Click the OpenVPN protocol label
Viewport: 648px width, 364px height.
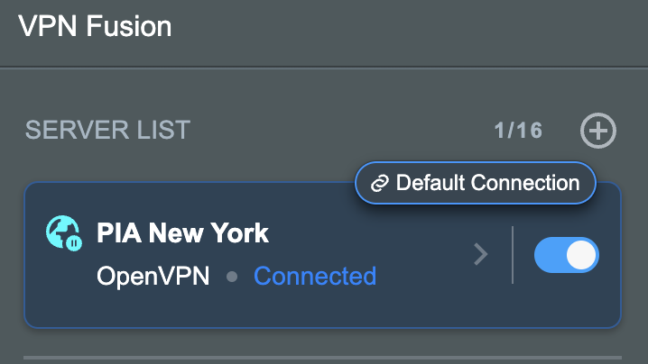point(153,276)
